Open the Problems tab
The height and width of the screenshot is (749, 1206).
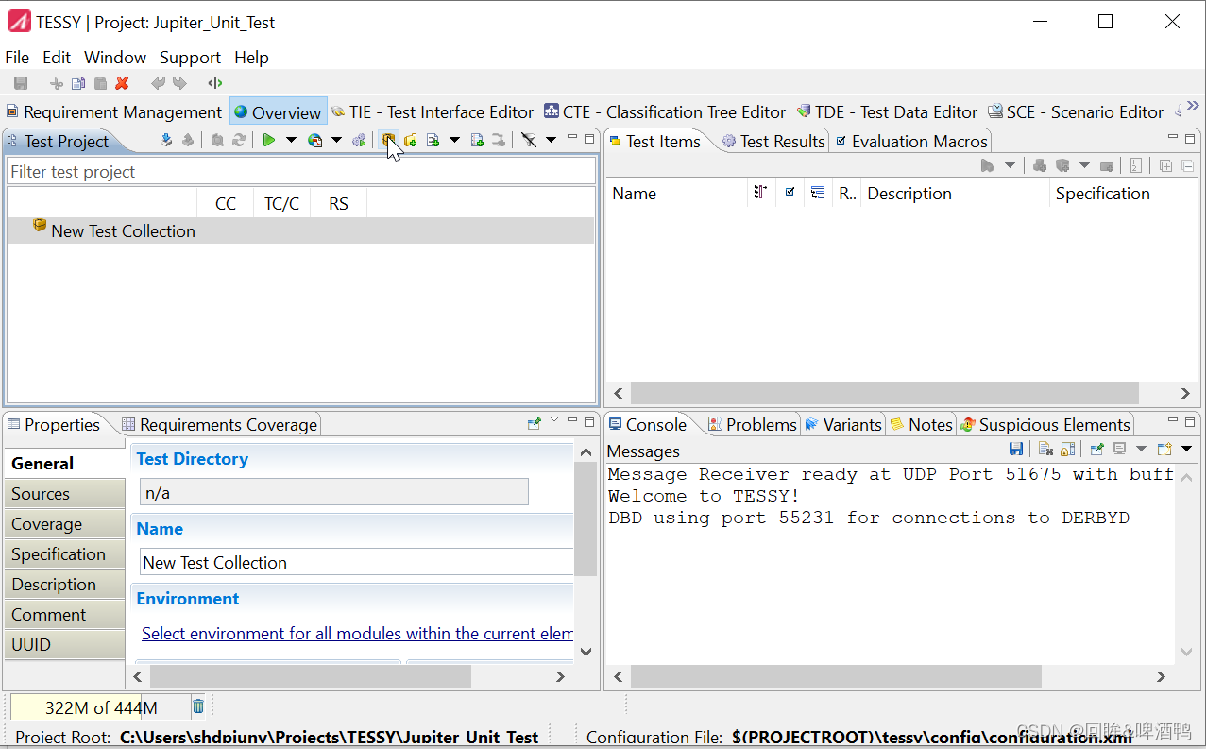(x=753, y=425)
